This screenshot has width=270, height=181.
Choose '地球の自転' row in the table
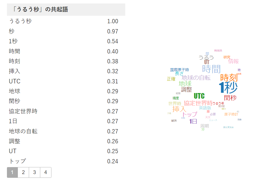tap(23, 131)
